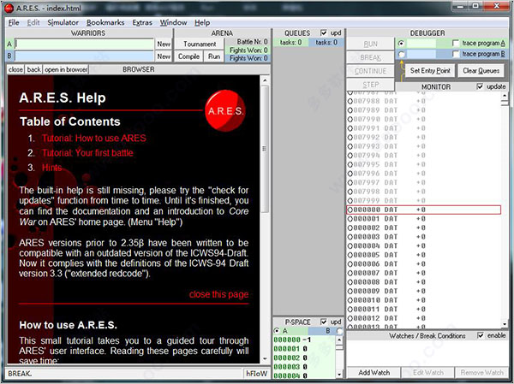The width and height of the screenshot is (514, 384).
Task: Open the Extras menu
Action: click(142, 22)
